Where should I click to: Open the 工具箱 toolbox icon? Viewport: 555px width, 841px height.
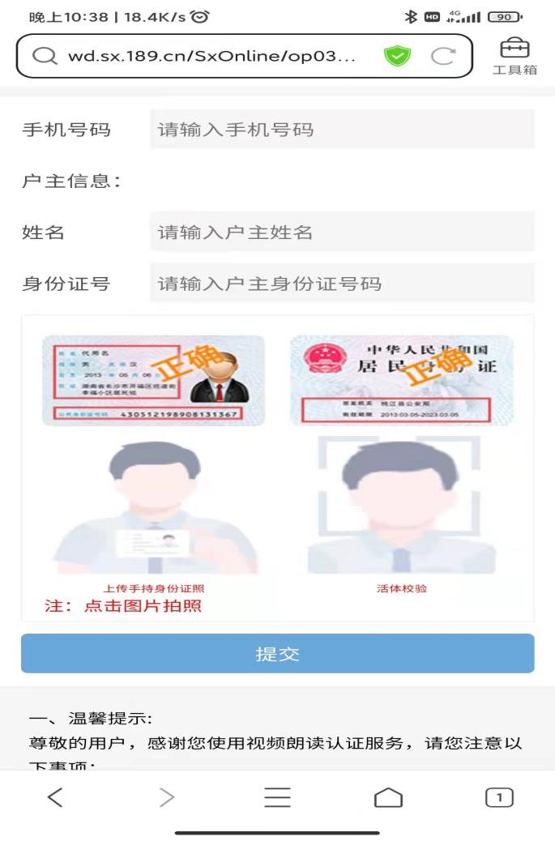[x=514, y=55]
